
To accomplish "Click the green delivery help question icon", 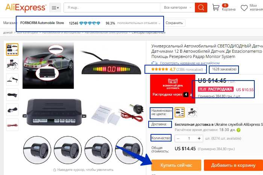I will (238, 130).
